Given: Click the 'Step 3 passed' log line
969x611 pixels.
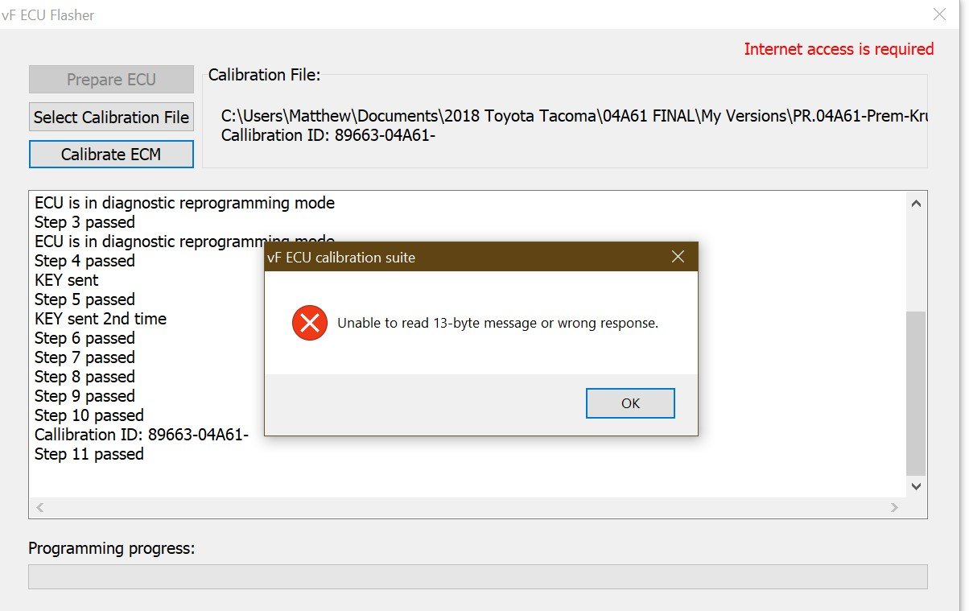Looking at the screenshot, I should click(x=85, y=222).
